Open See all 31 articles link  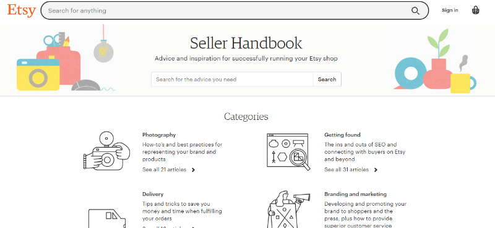click(346, 170)
